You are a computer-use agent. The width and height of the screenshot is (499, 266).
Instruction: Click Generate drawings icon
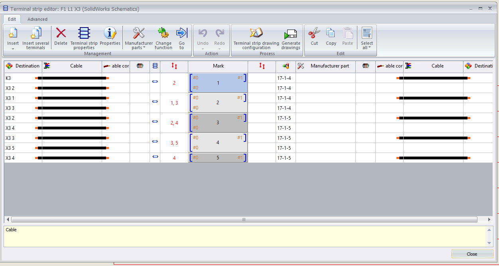pyautogui.click(x=291, y=34)
